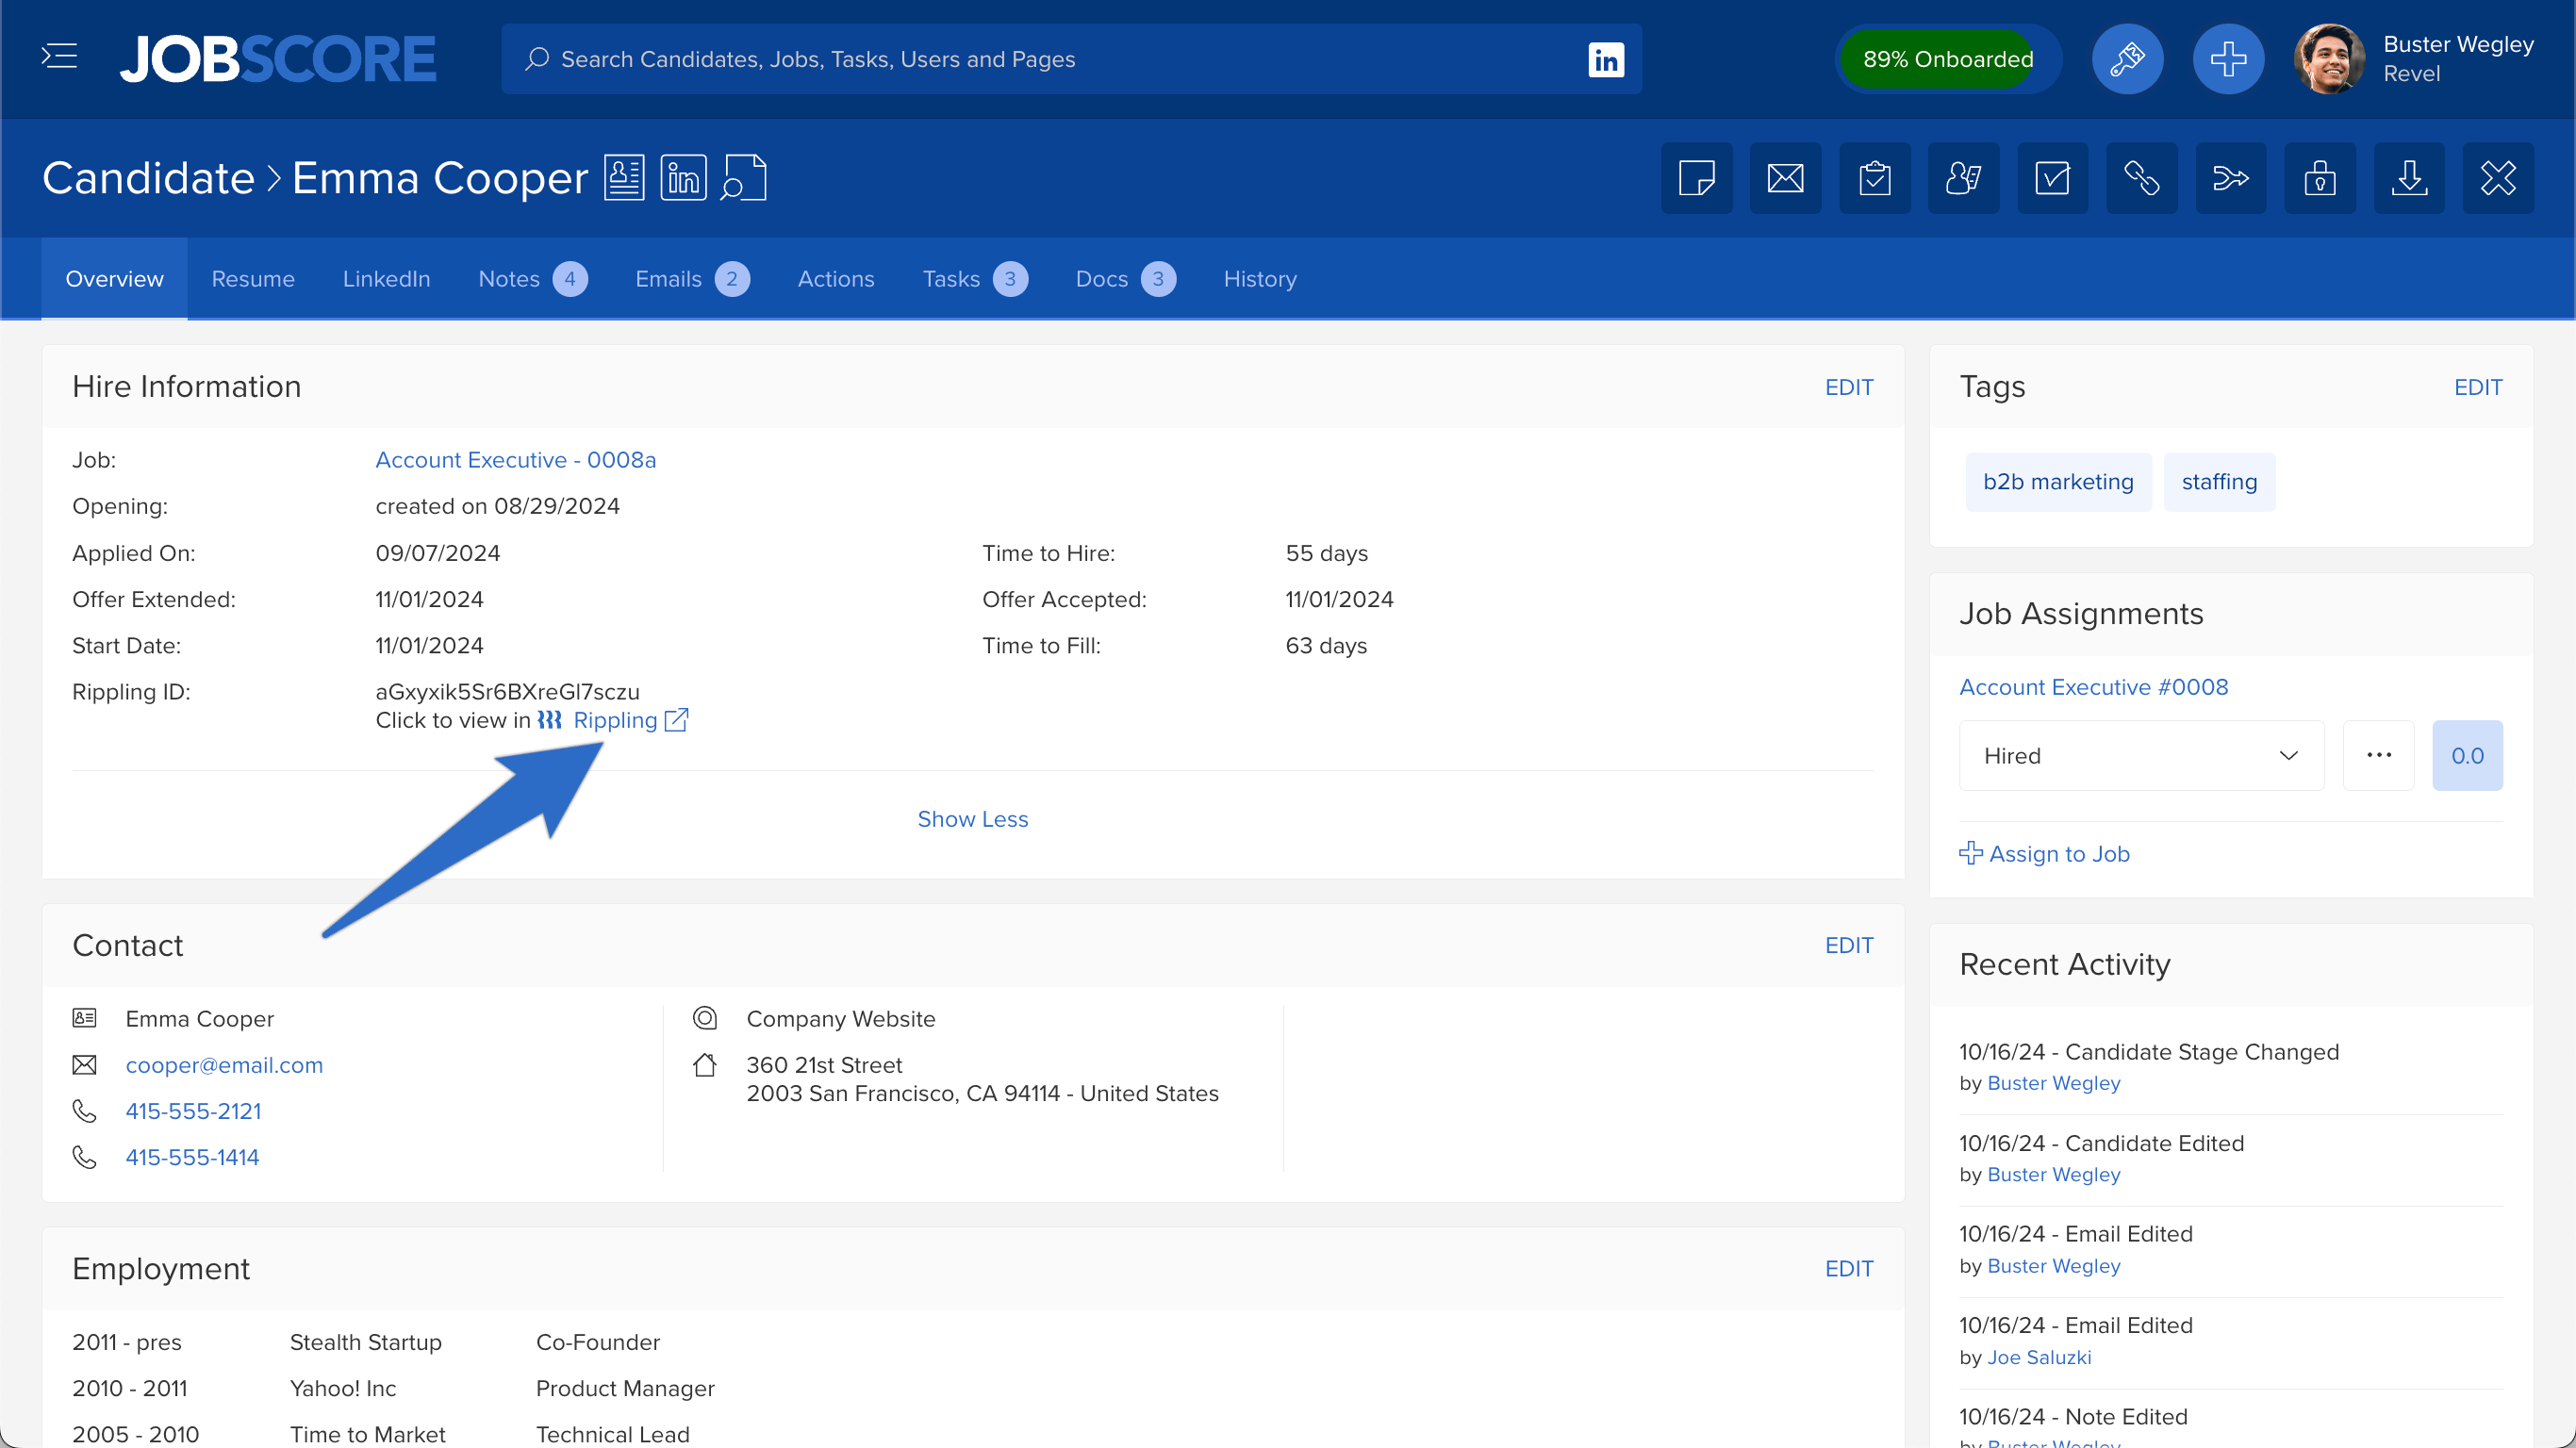2576x1448 pixels.
Task: Click the search input field
Action: 1068,58
